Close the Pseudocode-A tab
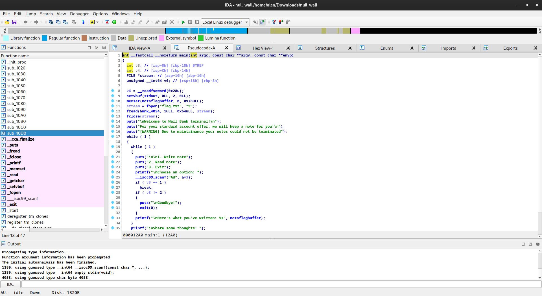This screenshot has width=542, height=296. (226, 48)
